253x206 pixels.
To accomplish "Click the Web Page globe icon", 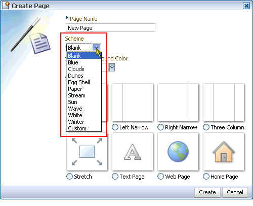I will [178, 152].
